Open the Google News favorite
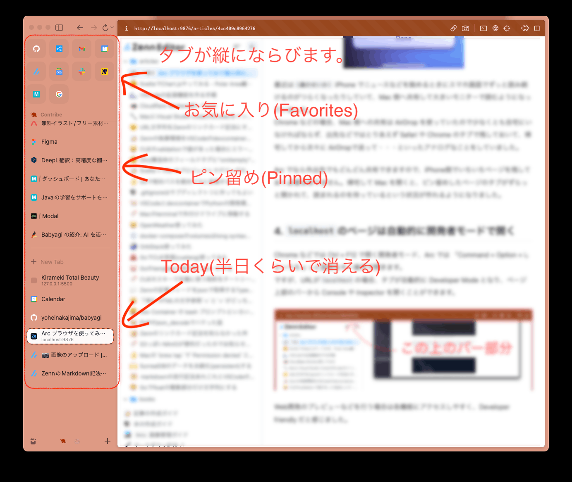Image resolution: width=572 pixels, height=482 pixels. tap(59, 71)
